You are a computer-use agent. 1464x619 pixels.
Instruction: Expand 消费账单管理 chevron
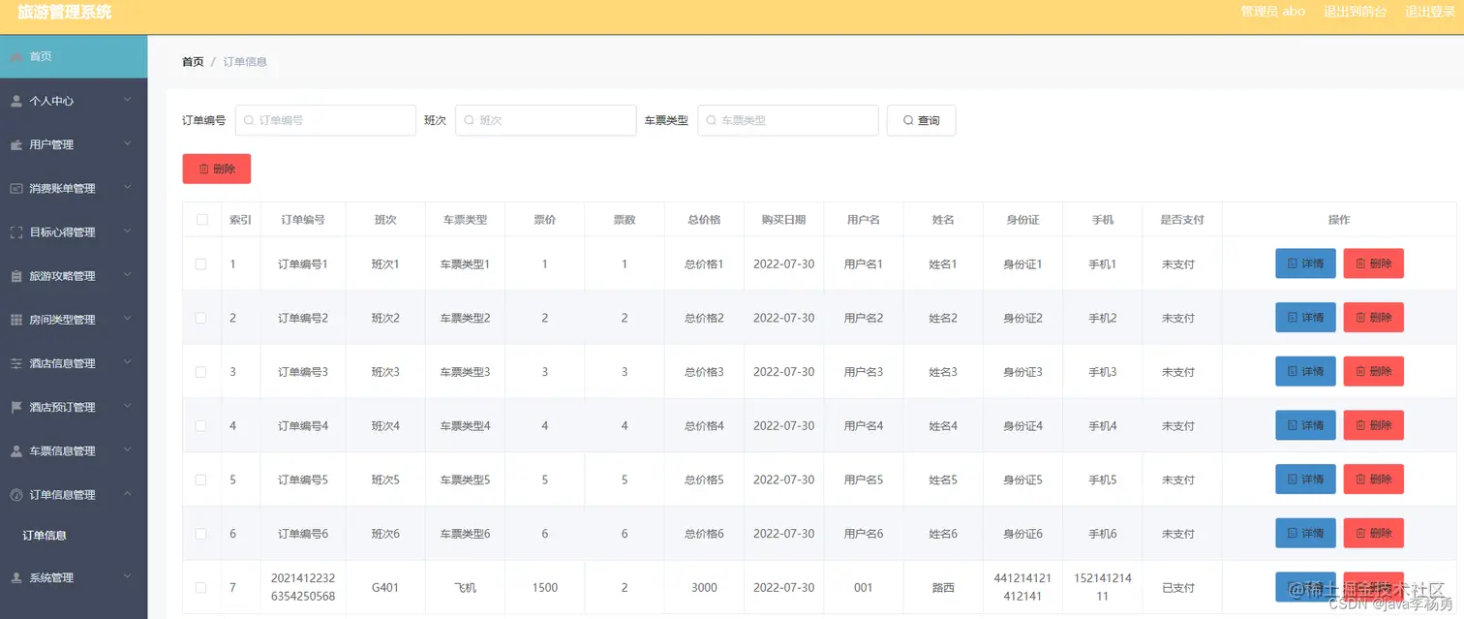tap(128, 187)
